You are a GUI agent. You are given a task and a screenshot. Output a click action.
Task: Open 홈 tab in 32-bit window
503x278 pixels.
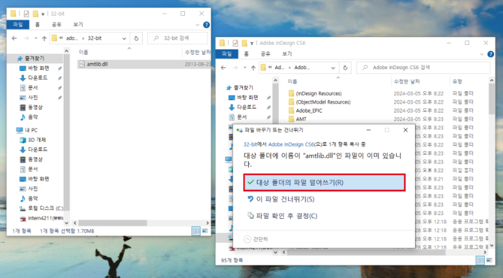pos(38,25)
